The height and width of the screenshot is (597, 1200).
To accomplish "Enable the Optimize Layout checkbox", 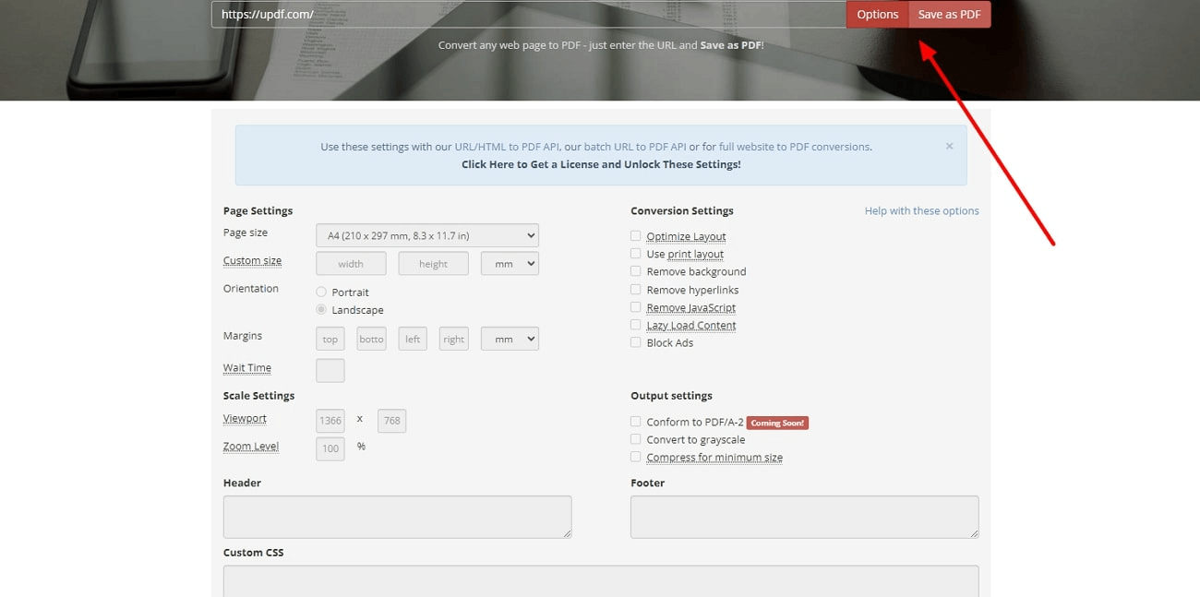I will point(635,236).
